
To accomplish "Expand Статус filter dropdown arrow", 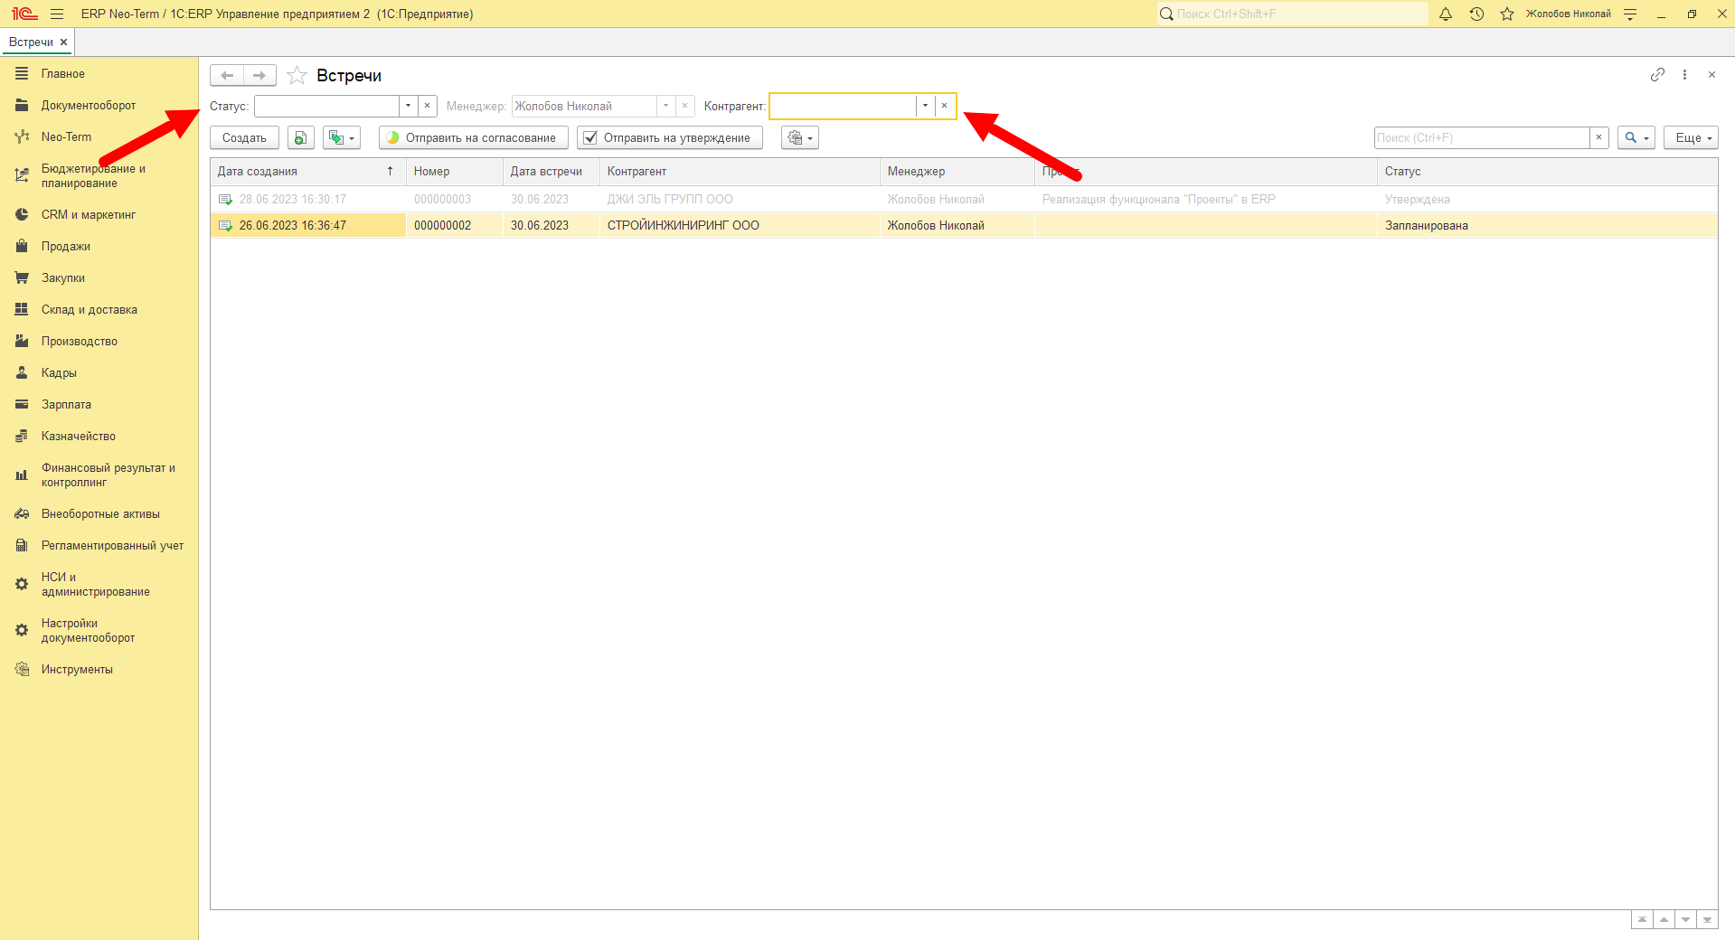I will [409, 106].
